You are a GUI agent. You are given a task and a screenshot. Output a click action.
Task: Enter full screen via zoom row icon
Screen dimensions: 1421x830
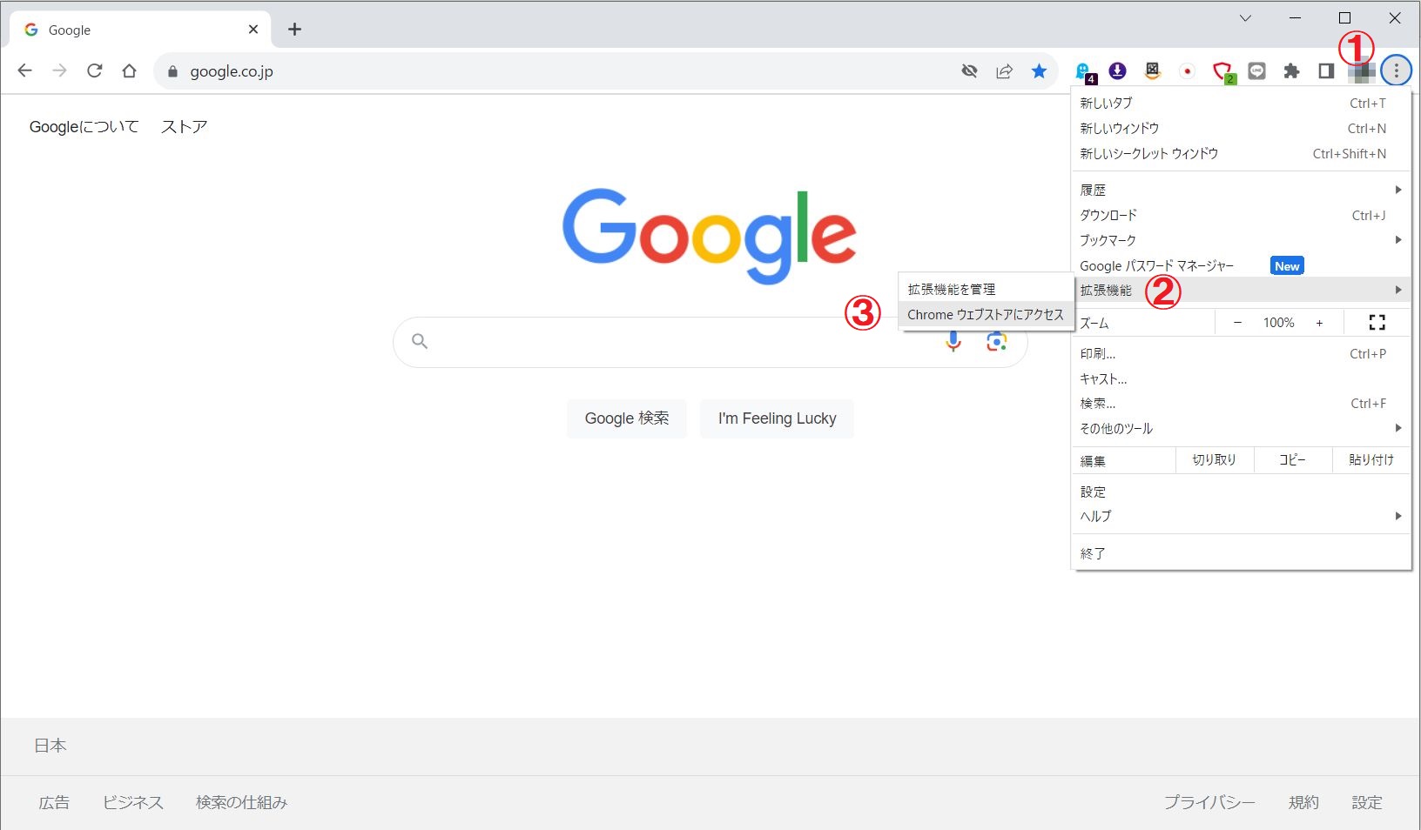click(x=1377, y=323)
